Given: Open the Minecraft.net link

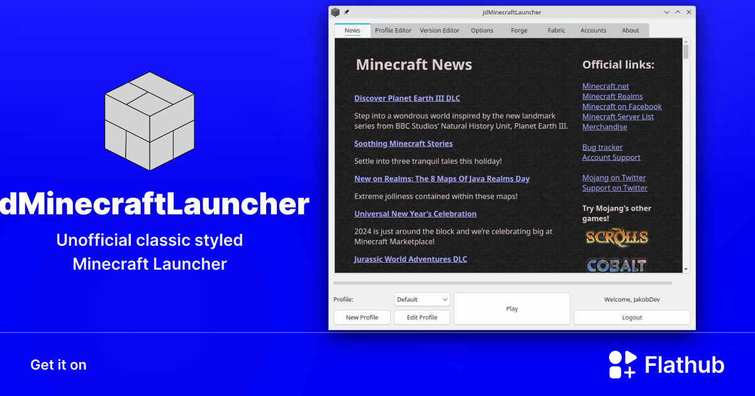Looking at the screenshot, I should (x=605, y=86).
